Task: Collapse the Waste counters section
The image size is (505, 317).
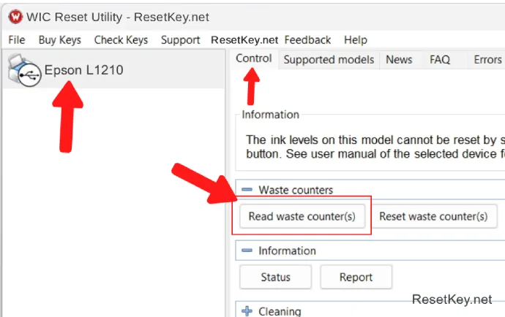Action: 247,190
